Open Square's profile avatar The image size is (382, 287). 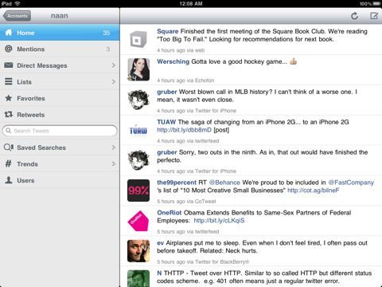(138, 40)
